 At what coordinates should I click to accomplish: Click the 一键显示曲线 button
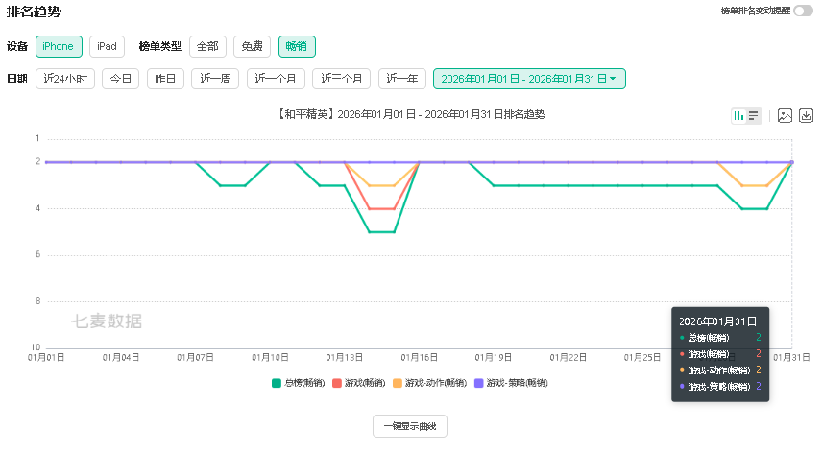pos(410,426)
